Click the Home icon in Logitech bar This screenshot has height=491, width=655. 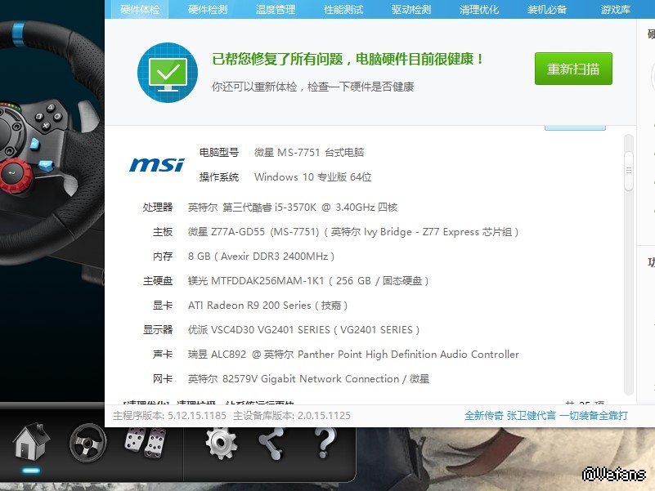click(31, 443)
